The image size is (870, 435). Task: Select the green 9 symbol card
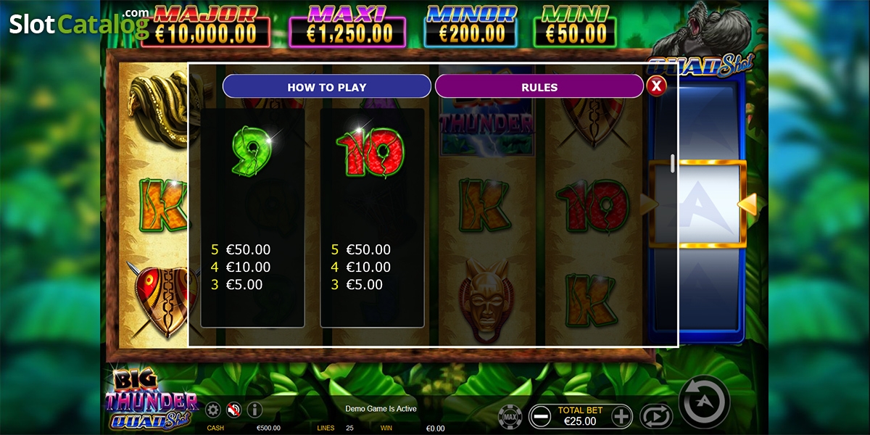[252, 218]
